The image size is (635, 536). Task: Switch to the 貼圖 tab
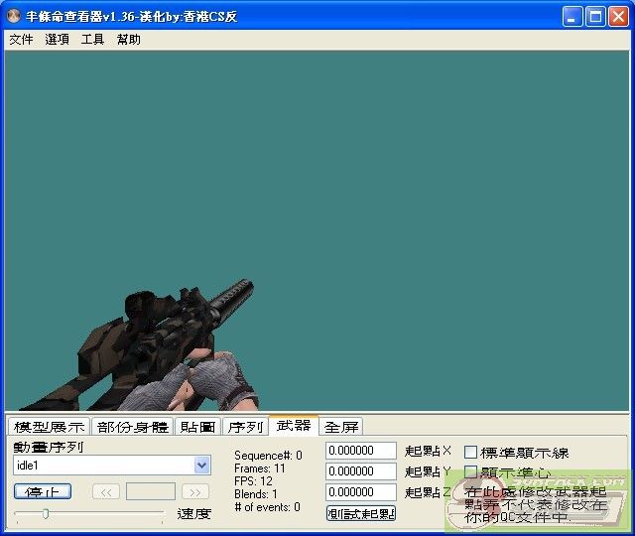pyautogui.click(x=197, y=427)
